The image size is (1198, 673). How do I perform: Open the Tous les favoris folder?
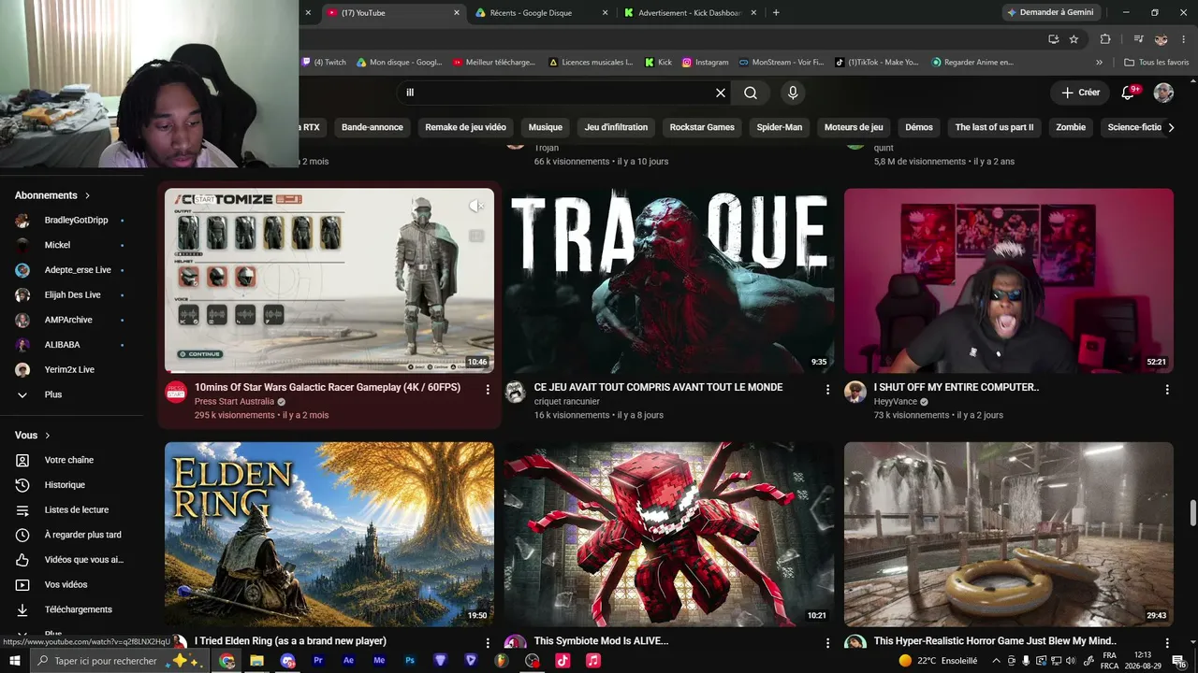click(1157, 63)
